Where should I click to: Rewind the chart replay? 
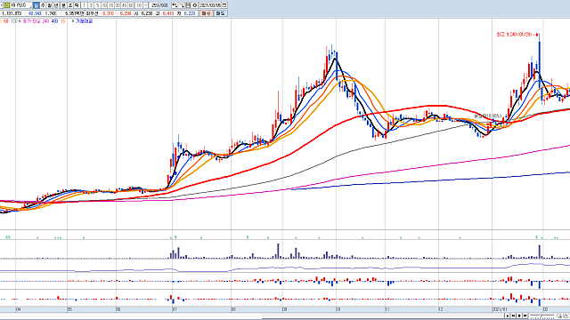513,316
